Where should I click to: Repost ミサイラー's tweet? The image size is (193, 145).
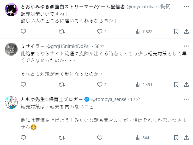tap(62, 85)
